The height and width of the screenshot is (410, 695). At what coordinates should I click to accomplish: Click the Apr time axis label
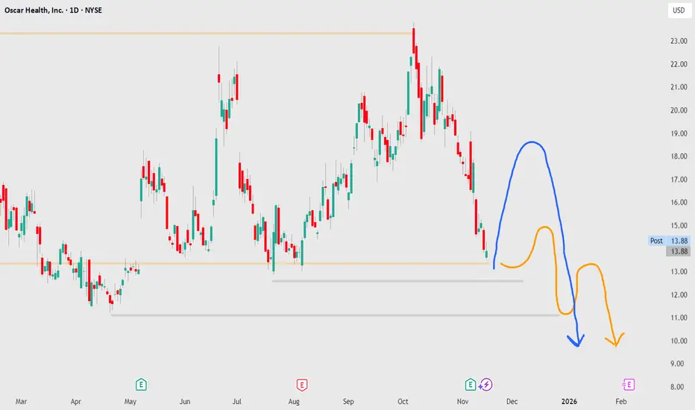coord(76,402)
